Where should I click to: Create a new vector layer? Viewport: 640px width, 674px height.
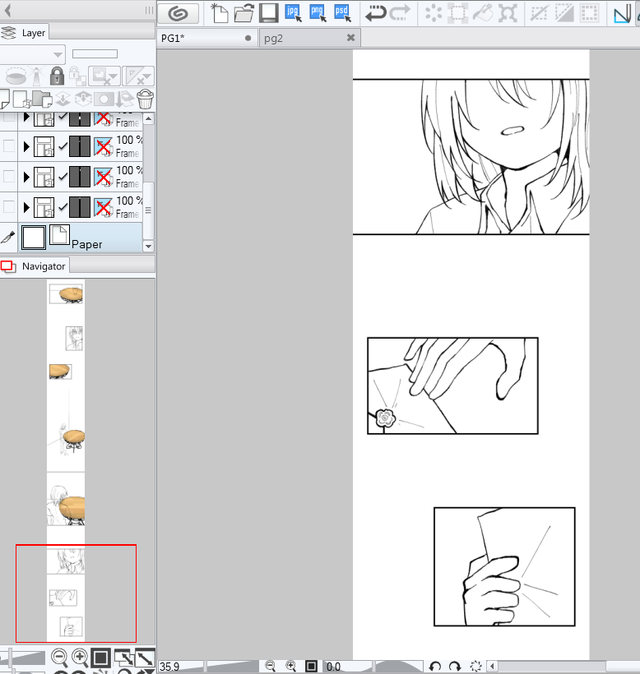pos(22,99)
